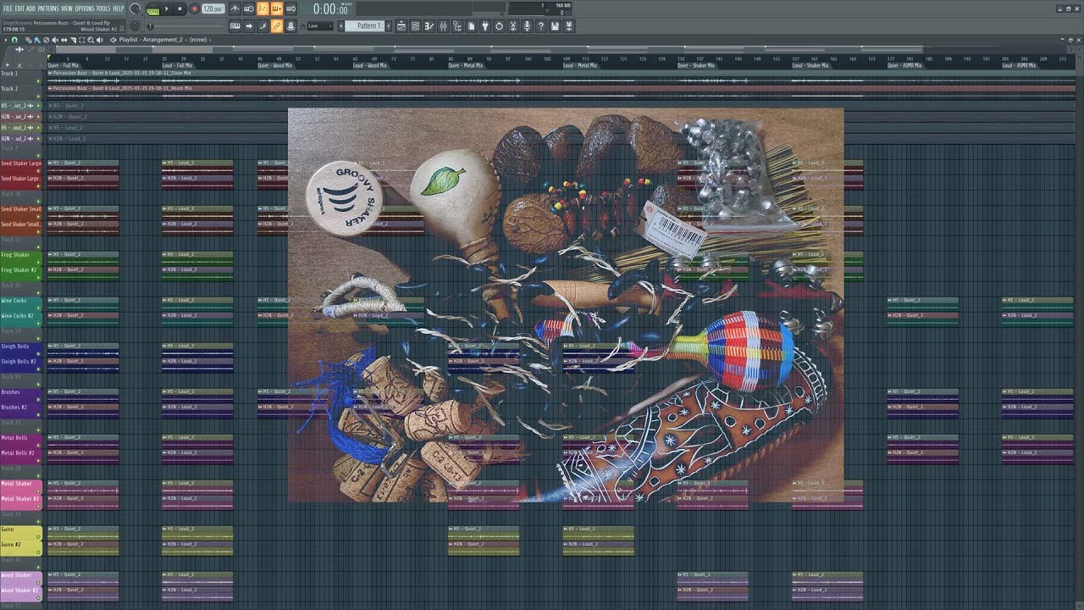Select the Playlist mute tool
Screen dimensions: 1084x610
(55, 40)
